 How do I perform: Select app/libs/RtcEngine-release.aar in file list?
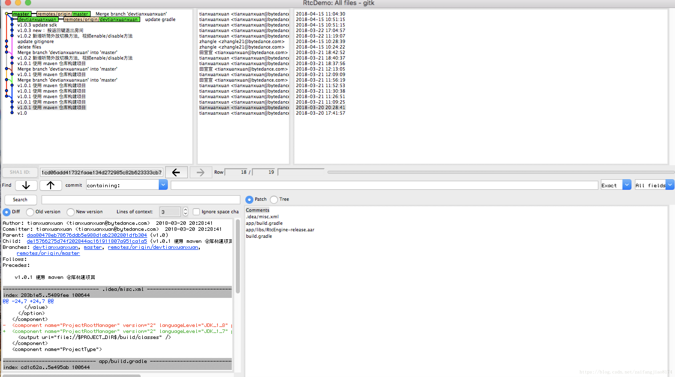280,230
